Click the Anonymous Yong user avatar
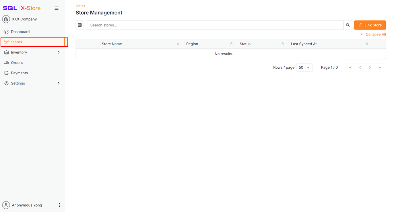396x212 pixels. tap(6, 205)
